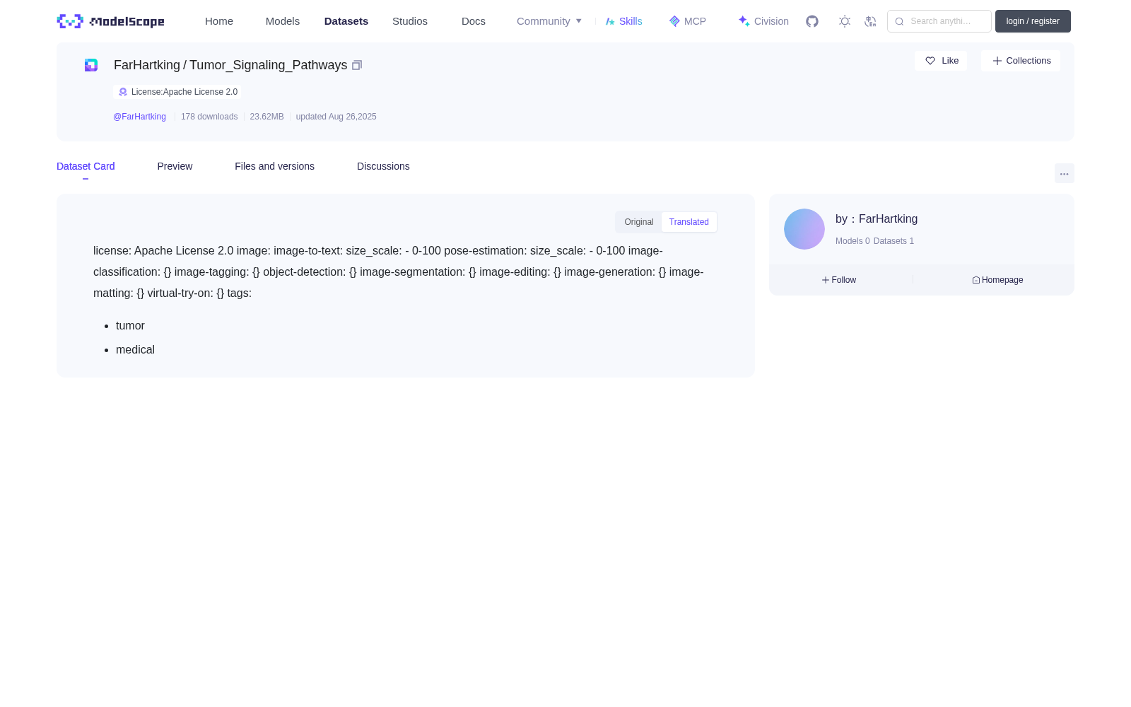Open the MCP page
The width and height of the screenshot is (1131, 707).
point(688,21)
